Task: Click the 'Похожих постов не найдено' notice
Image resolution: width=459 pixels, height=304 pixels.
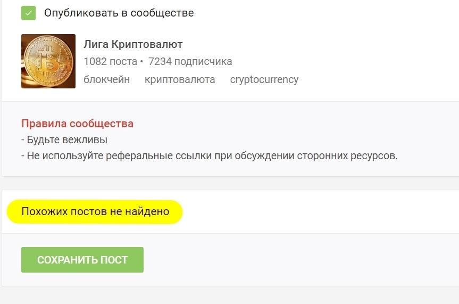Action: (x=95, y=212)
